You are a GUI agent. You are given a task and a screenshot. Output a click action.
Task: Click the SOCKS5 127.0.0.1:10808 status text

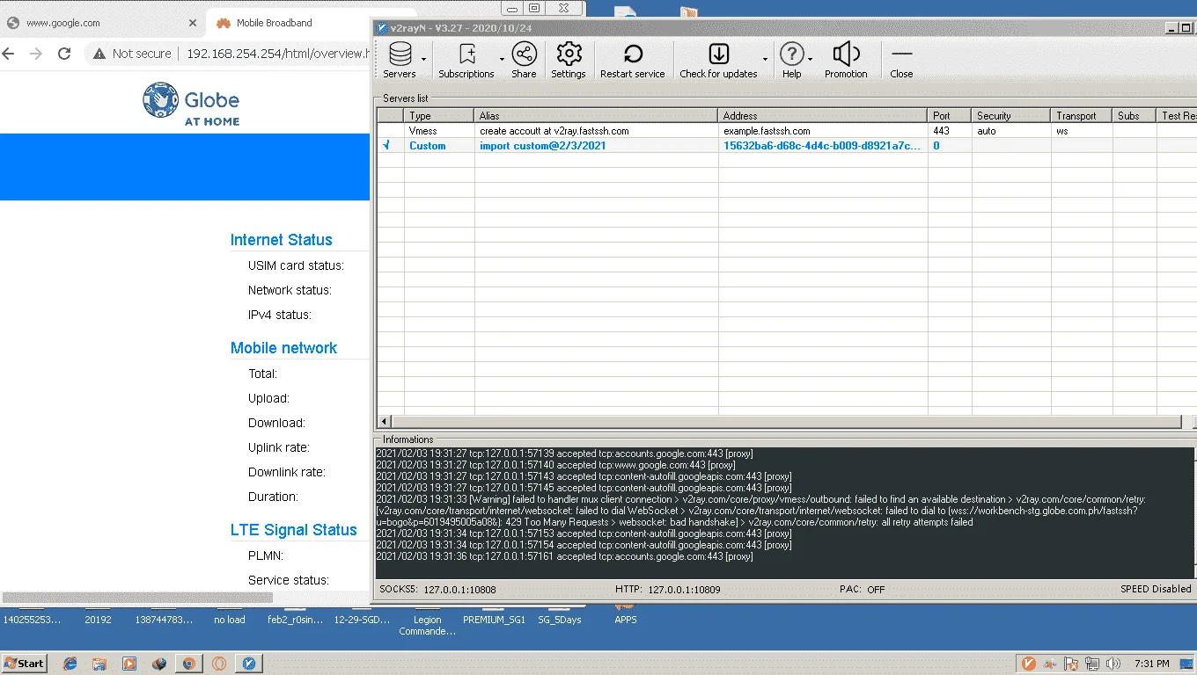pos(437,589)
